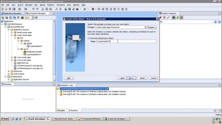Click the Browse... button
The height and width of the screenshot is (125, 222).
[x=152, y=27]
